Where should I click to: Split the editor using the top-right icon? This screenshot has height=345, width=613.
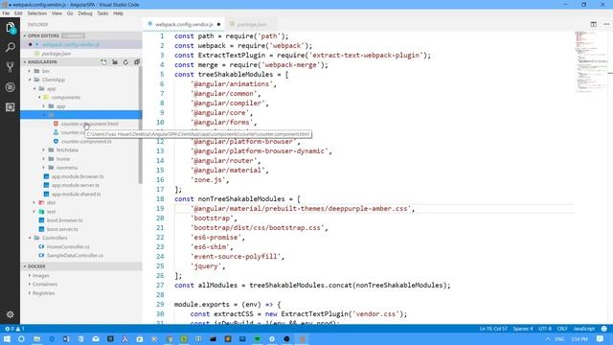[594, 24]
